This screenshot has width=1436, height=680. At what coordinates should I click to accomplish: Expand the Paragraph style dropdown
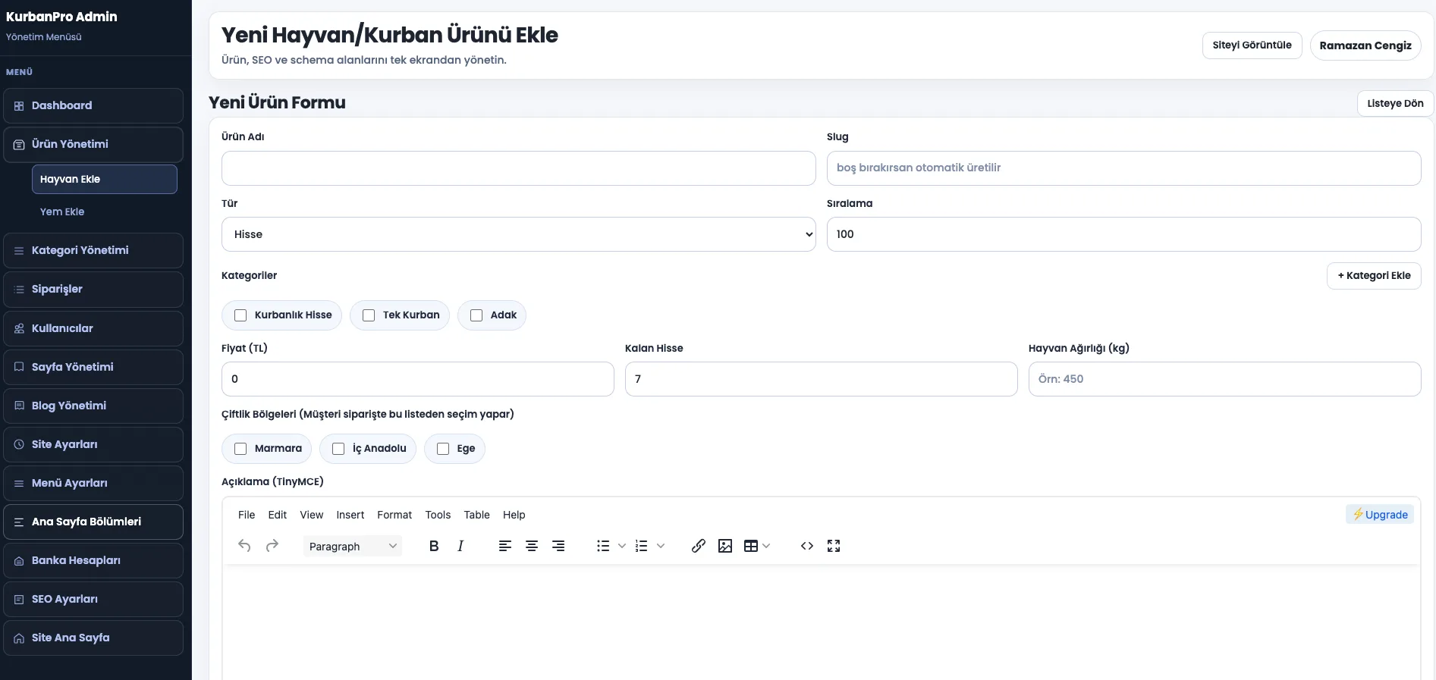click(353, 547)
